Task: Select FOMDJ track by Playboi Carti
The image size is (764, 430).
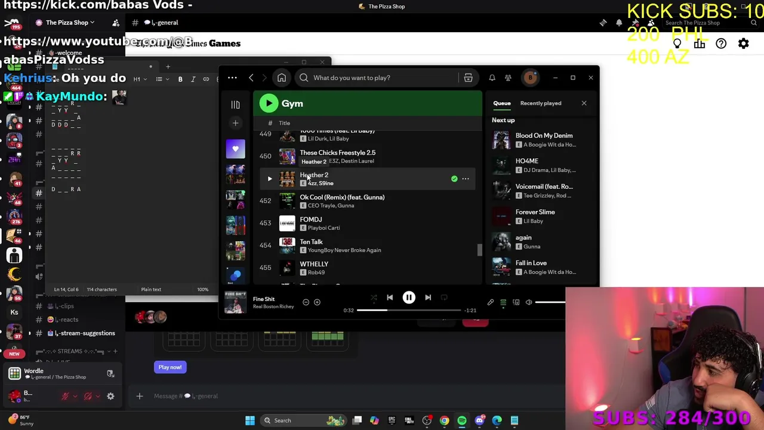Action: pos(368,223)
